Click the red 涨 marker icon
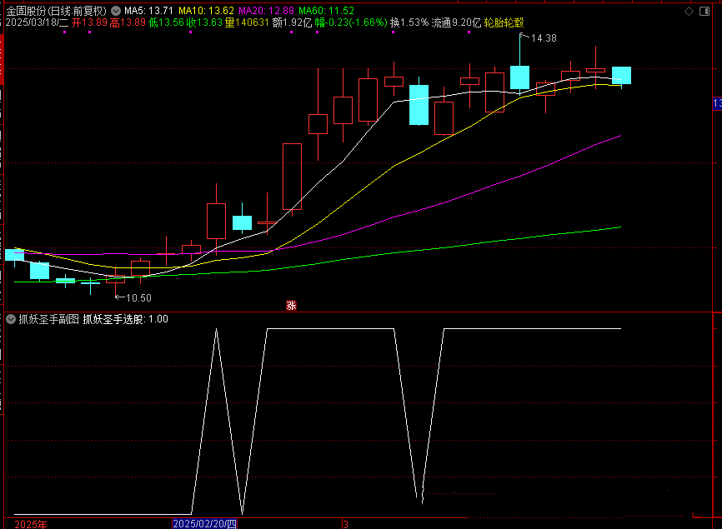The height and width of the screenshot is (529, 722). [x=291, y=306]
